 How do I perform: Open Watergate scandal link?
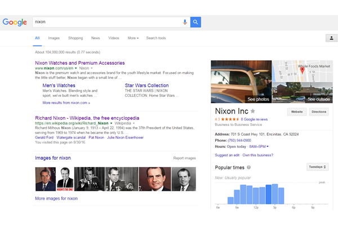point(71,138)
